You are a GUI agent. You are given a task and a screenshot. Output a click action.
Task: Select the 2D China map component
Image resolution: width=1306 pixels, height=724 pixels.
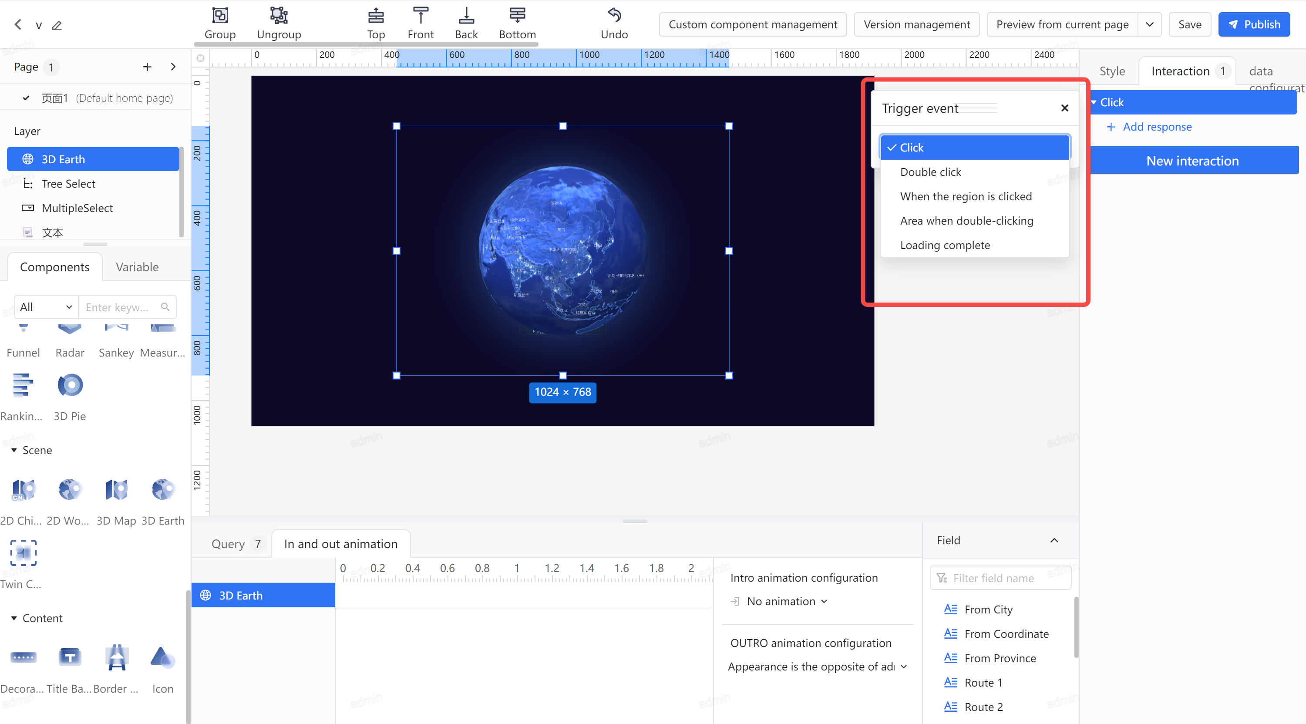pos(23,502)
